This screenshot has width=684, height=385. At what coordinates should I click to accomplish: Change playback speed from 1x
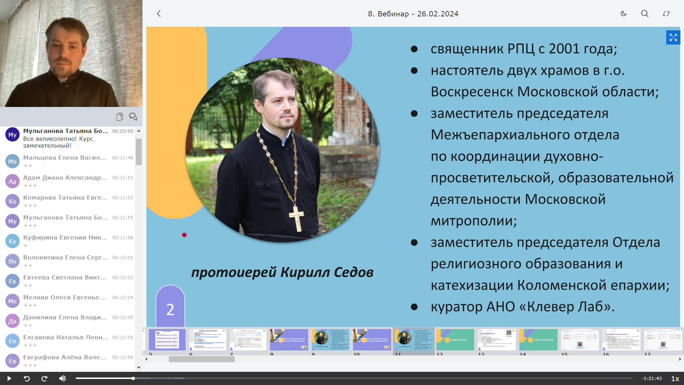675,379
